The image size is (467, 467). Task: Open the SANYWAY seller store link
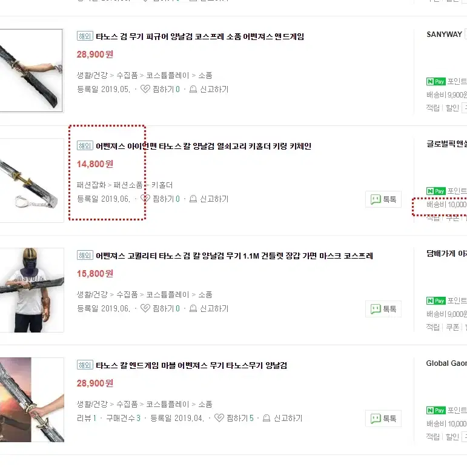tap(444, 35)
